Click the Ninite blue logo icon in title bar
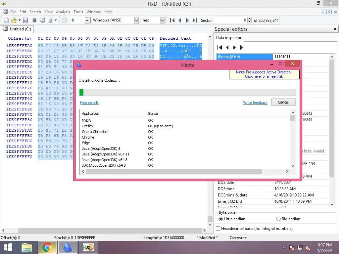Screen dimensions: 339x254 tap(79, 65)
